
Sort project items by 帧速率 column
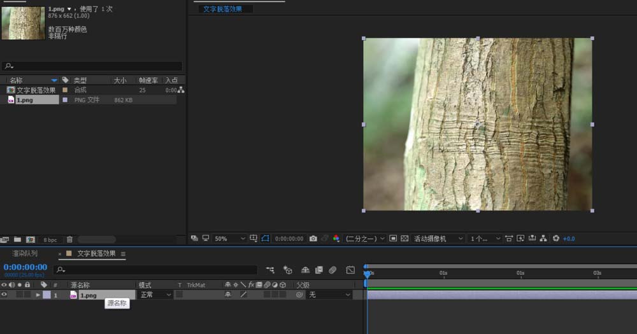click(x=148, y=80)
